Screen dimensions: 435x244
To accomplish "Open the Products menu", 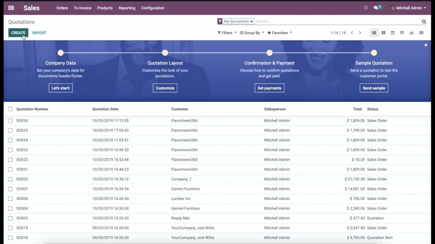I will tap(105, 8).
